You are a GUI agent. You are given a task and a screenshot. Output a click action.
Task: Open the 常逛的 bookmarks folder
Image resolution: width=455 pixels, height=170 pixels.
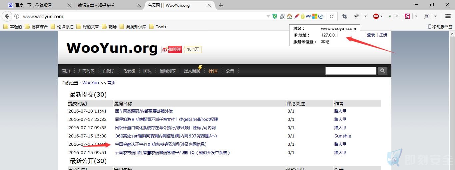click(13, 27)
